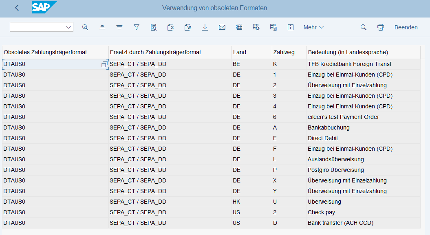Screen dimensions: 430x235
Task: Sort table in descending order
Action: tap(119, 27)
